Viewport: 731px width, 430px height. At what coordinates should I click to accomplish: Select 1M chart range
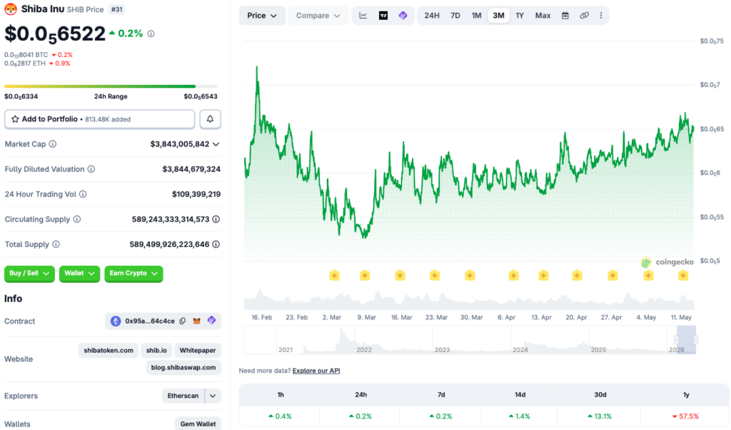(x=476, y=16)
